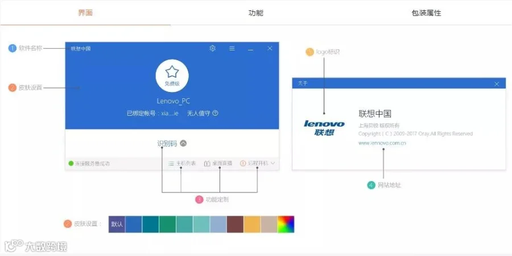
Task: Open 主机列表 host list
Action: 182,163
